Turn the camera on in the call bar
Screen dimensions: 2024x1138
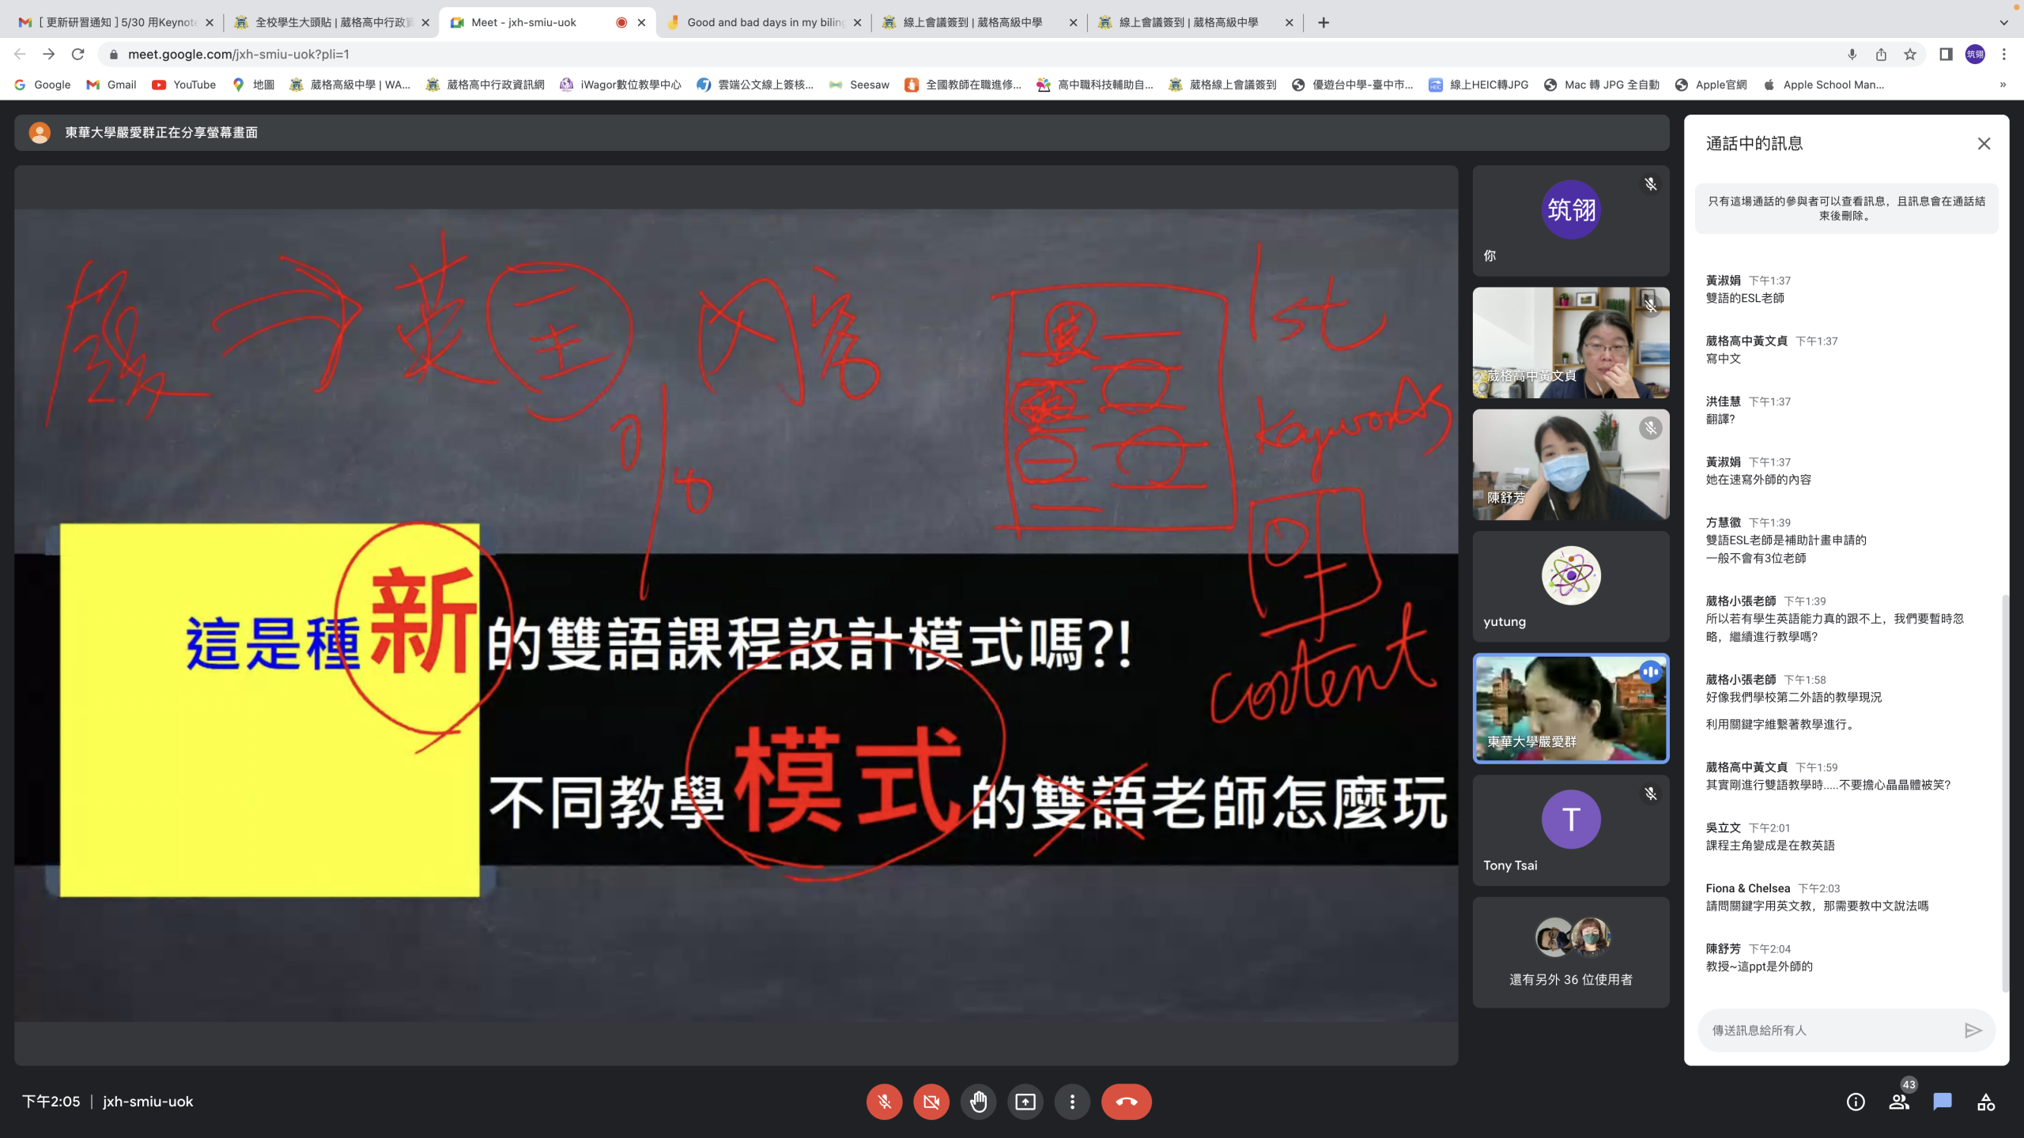(x=931, y=1102)
